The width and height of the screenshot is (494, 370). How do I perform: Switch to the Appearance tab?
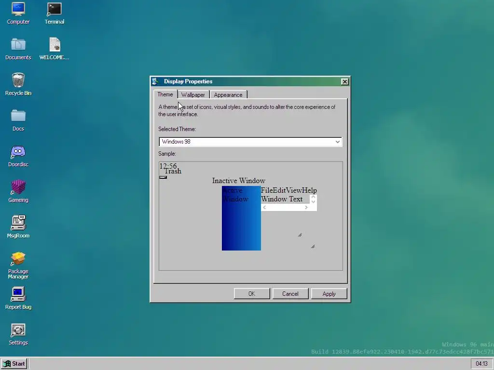(228, 95)
